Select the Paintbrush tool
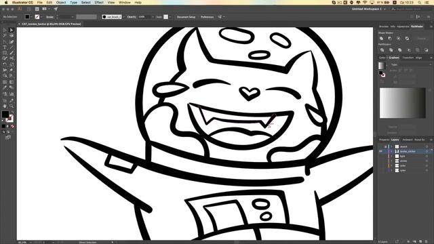Viewport: 434px width, 244px height. click(x=12, y=53)
